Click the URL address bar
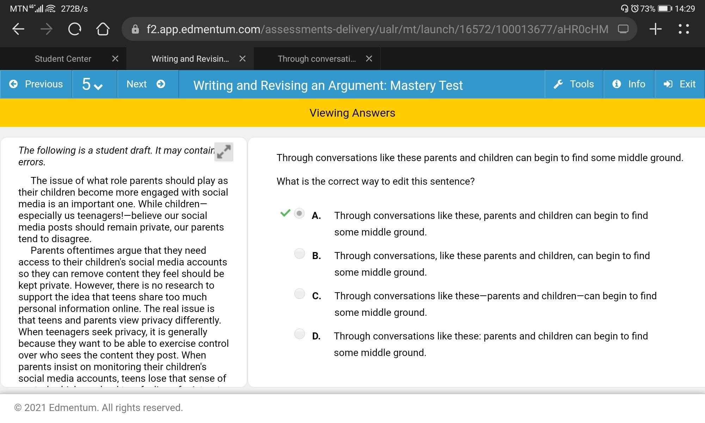 tap(377, 29)
